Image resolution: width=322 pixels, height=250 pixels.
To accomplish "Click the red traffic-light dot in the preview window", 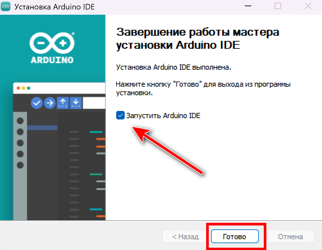I will tap(18, 87).
